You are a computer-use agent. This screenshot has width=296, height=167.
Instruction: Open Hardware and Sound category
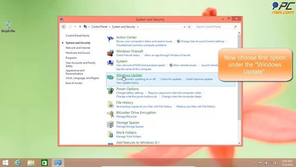[x=78, y=52]
